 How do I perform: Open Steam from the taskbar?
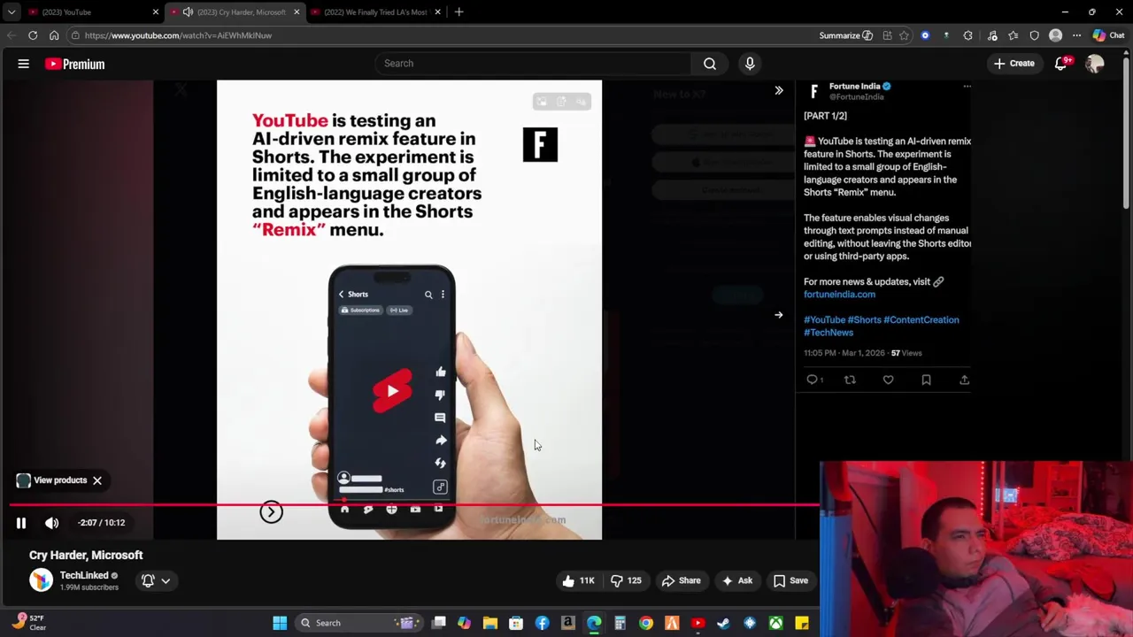pyautogui.click(x=723, y=623)
